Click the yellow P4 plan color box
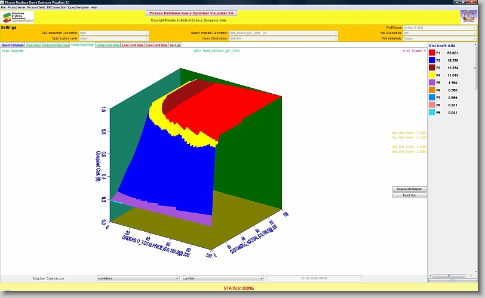 432,75
